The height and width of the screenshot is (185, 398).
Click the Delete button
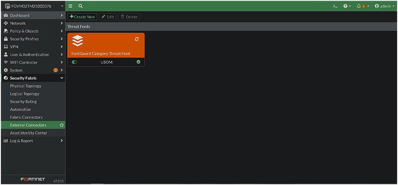129,17
